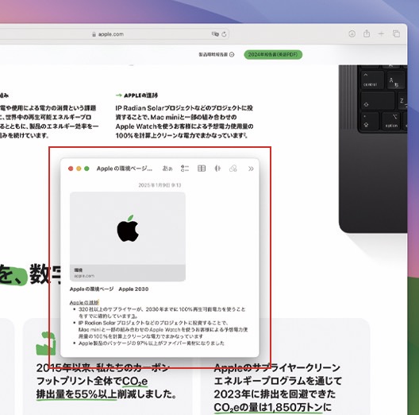Open the Safari share menu
The height and width of the screenshot is (415, 419).
point(367,33)
